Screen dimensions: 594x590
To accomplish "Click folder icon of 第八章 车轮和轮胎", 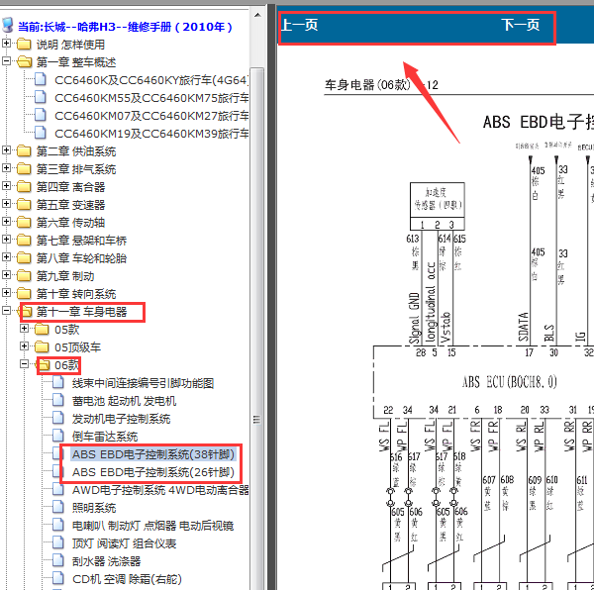I will (x=24, y=258).
